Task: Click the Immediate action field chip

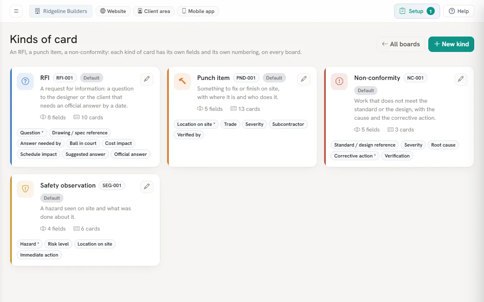Action: coord(39,255)
